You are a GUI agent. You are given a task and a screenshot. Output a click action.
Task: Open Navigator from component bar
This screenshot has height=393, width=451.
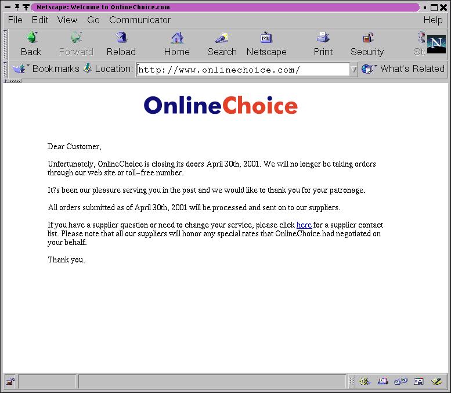[365, 381]
